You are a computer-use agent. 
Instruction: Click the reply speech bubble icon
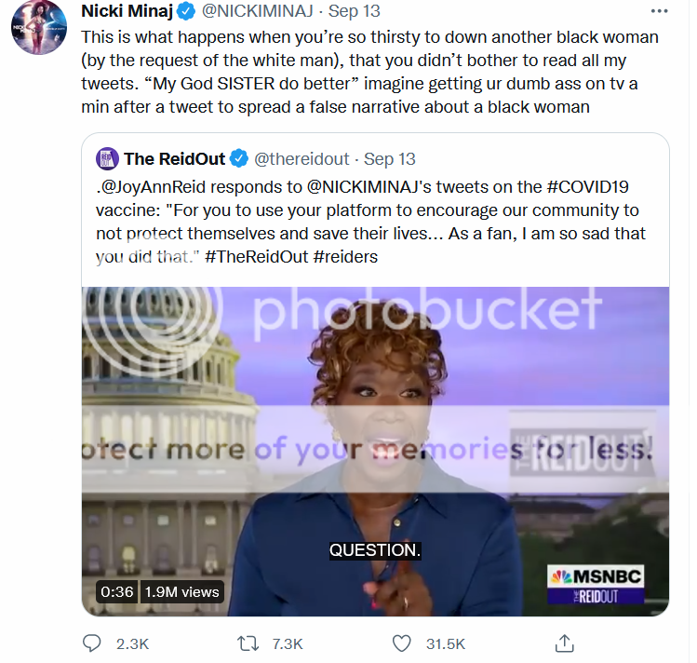(91, 643)
